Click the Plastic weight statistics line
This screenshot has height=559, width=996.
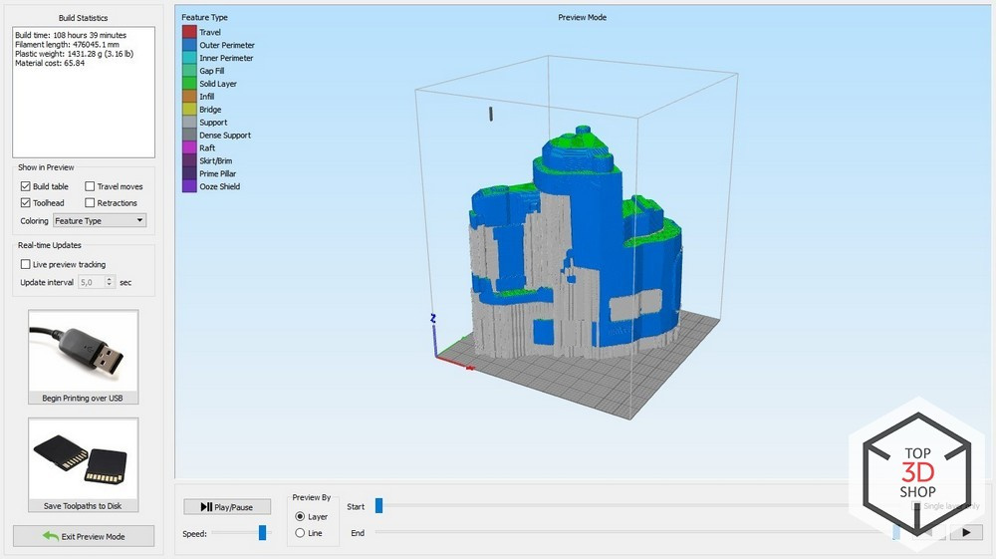pos(75,54)
